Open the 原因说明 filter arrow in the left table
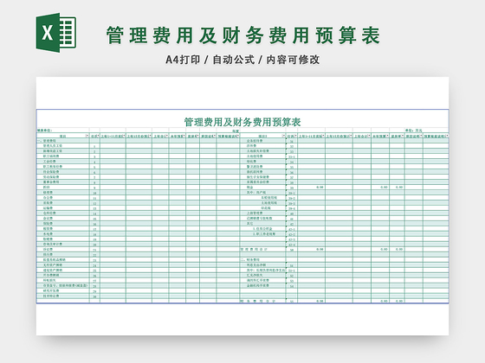Image resolution: width=485 pixels, height=363 pixels. coord(215,137)
